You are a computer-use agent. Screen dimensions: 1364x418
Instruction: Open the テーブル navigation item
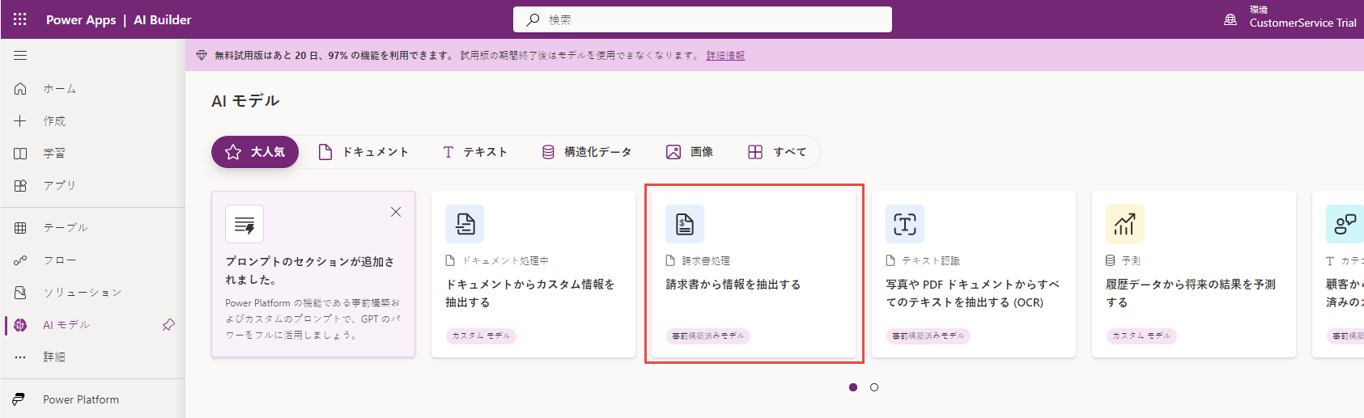[93, 228]
